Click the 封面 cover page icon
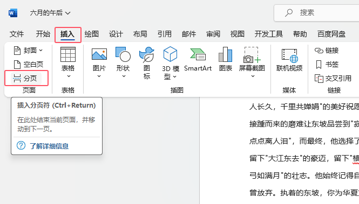This screenshot has width=359, height=204. (17, 51)
